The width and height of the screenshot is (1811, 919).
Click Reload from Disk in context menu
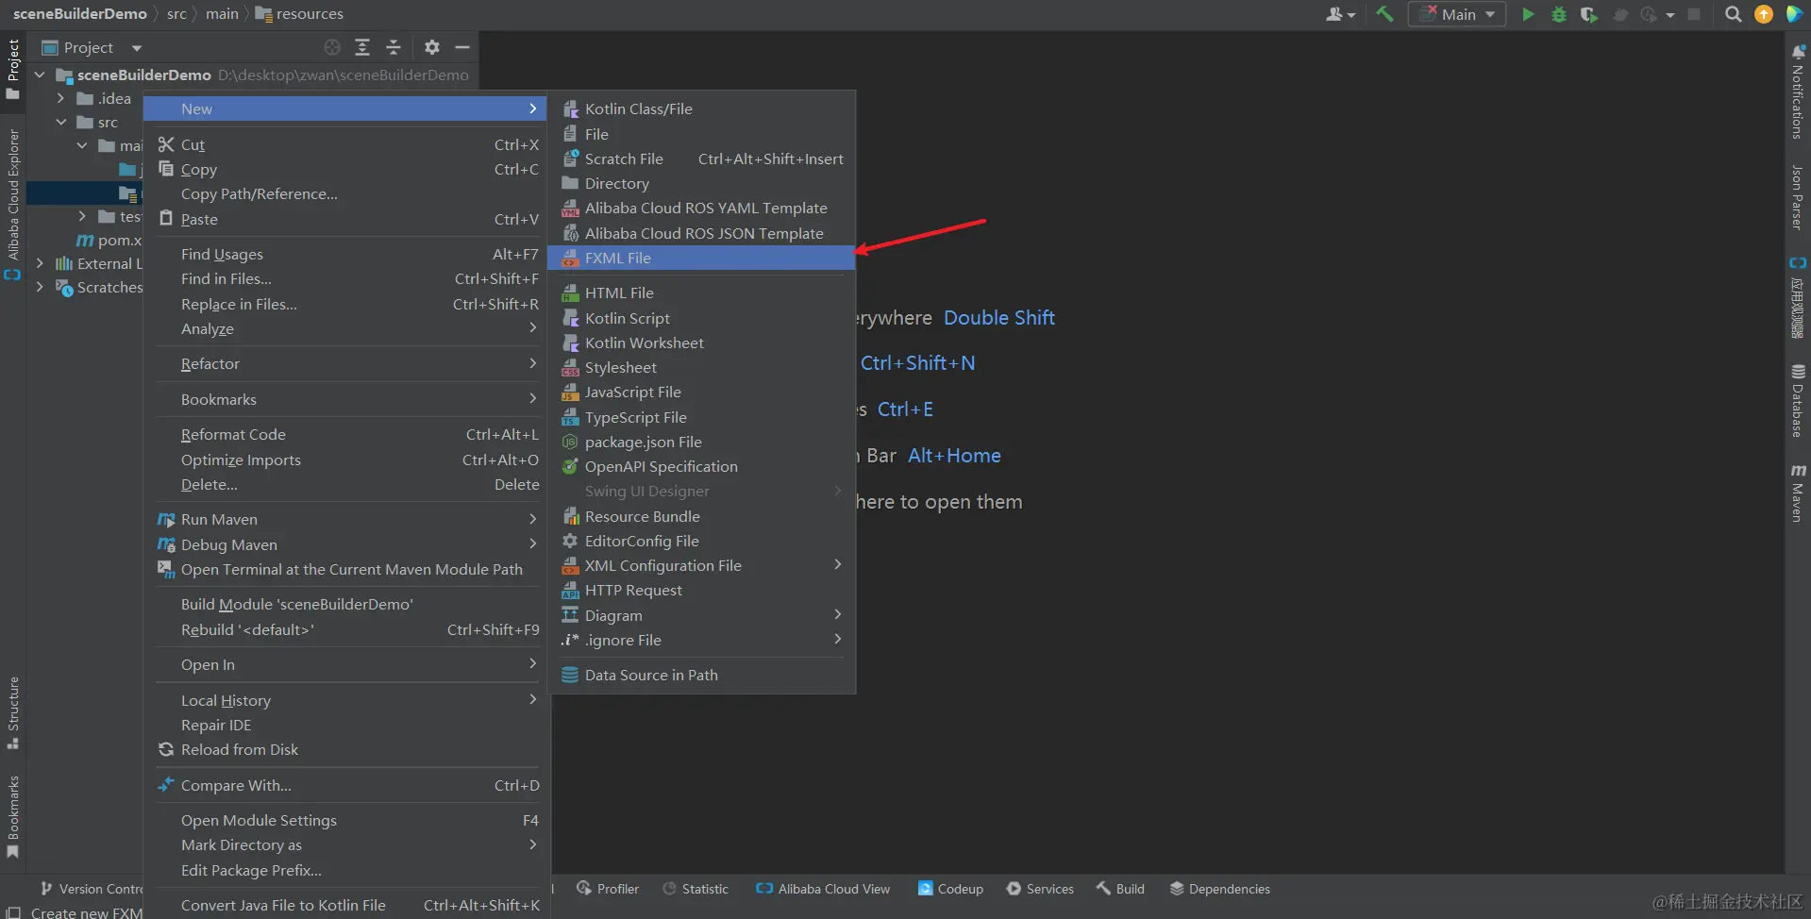[347, 749]
